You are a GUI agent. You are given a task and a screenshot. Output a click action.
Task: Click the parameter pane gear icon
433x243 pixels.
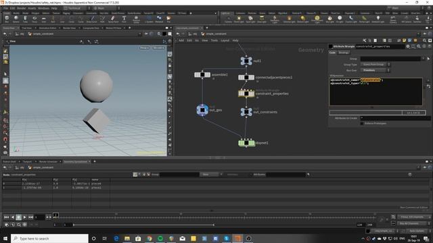click(x=408, y=47)
